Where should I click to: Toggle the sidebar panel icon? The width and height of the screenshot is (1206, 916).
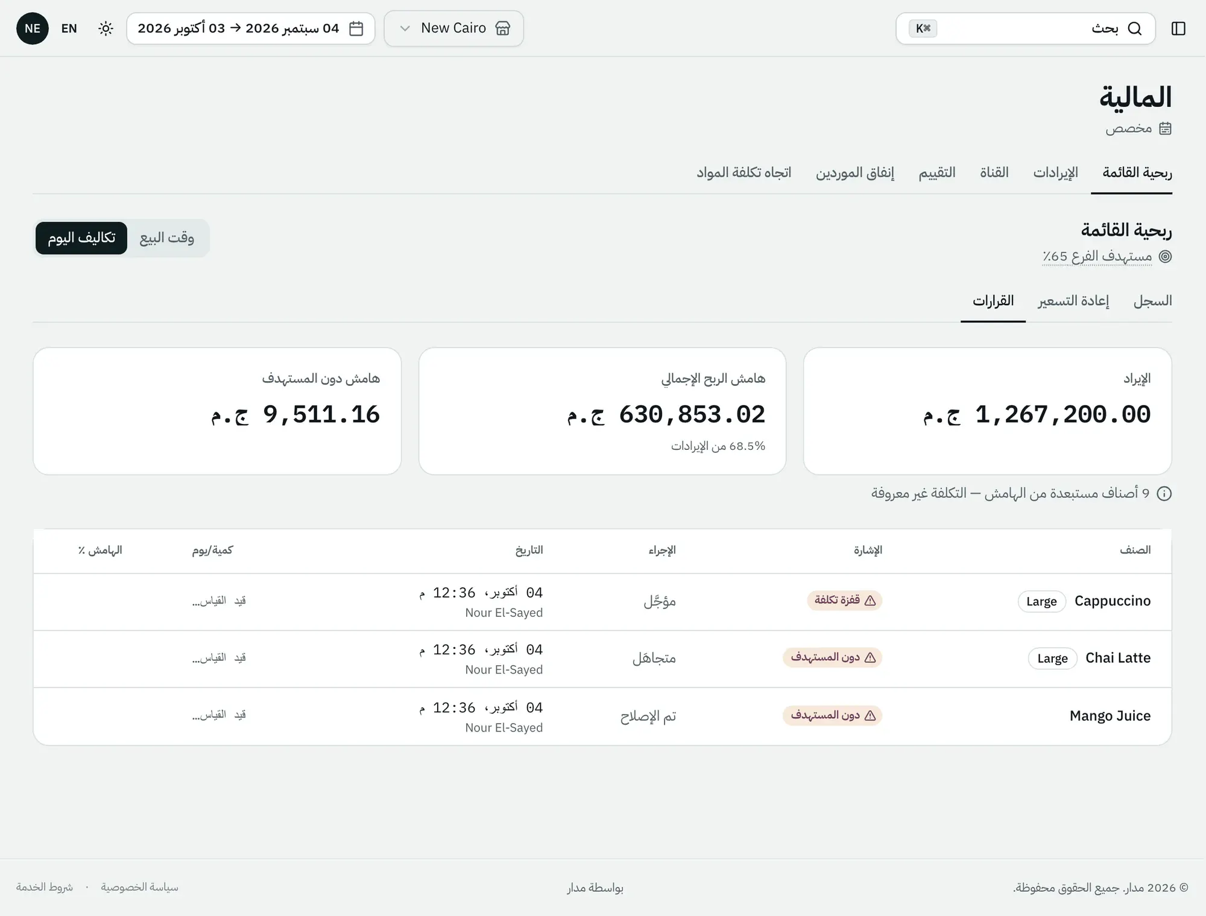click(1178, 28)
